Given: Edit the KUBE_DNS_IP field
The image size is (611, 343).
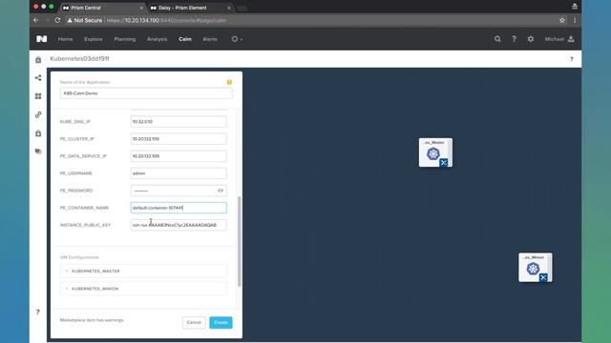Looking at the screenshot, I should tap(179, 121).
